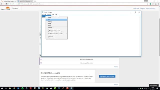Open the Support link
The width and height of the screenshot is (160, 90).
pyautogui.click(x=142, y=8)
